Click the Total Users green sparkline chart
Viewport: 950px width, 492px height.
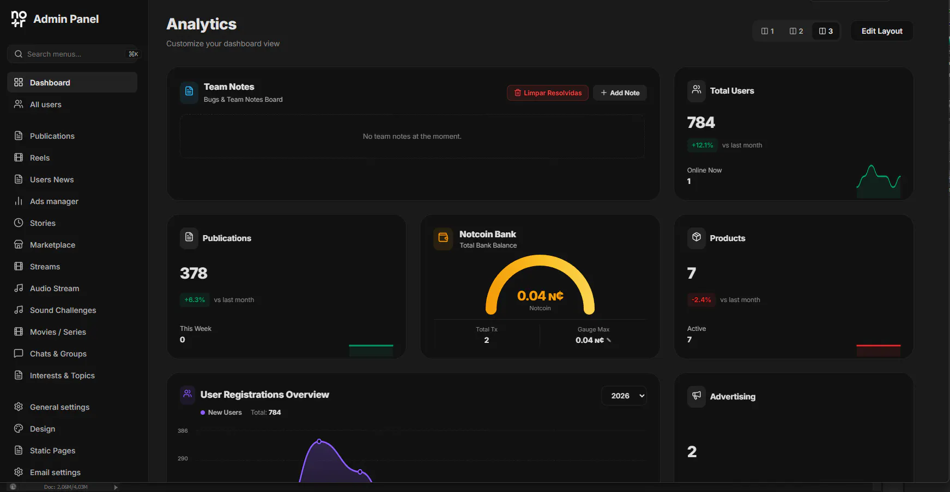pyautogui.click(x=879, y=181)
